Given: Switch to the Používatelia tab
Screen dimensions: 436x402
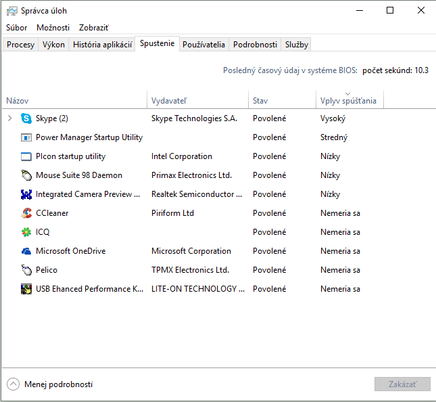Looking at the screenshot, I should pos(203,45).
